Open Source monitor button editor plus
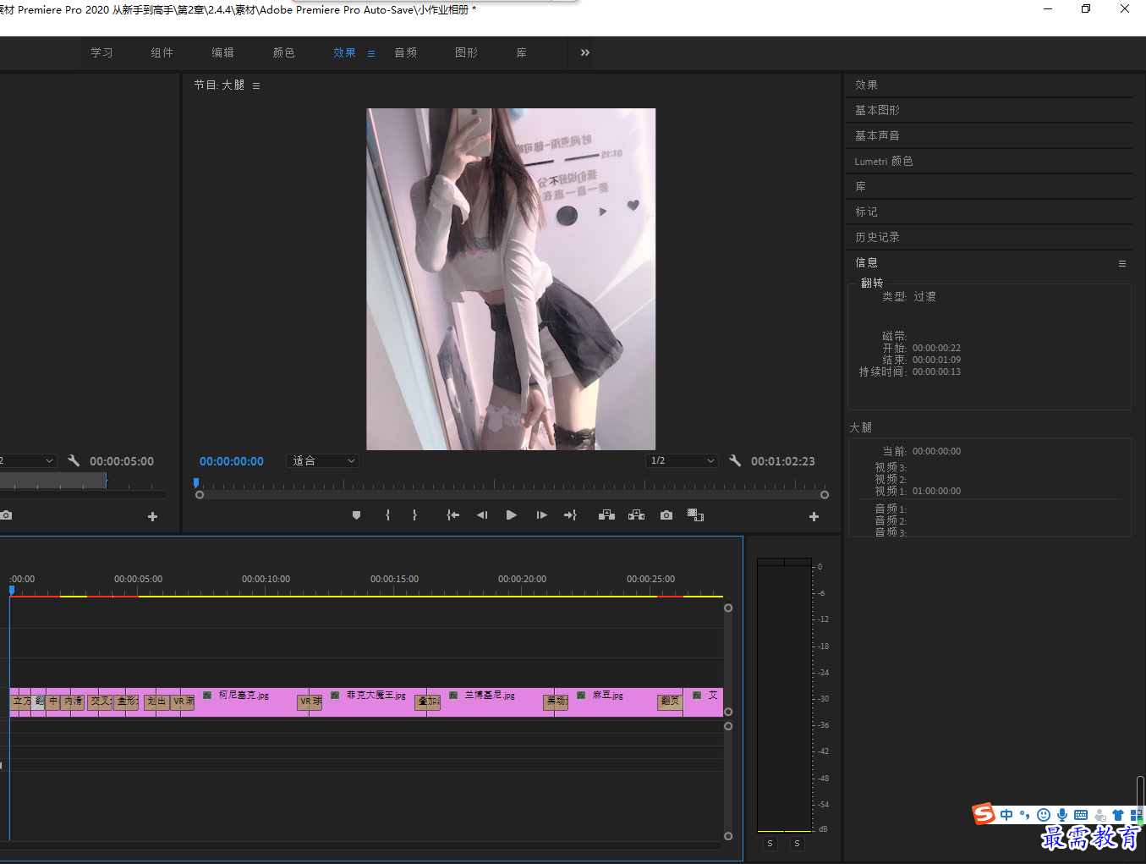 tap(152, 516)
